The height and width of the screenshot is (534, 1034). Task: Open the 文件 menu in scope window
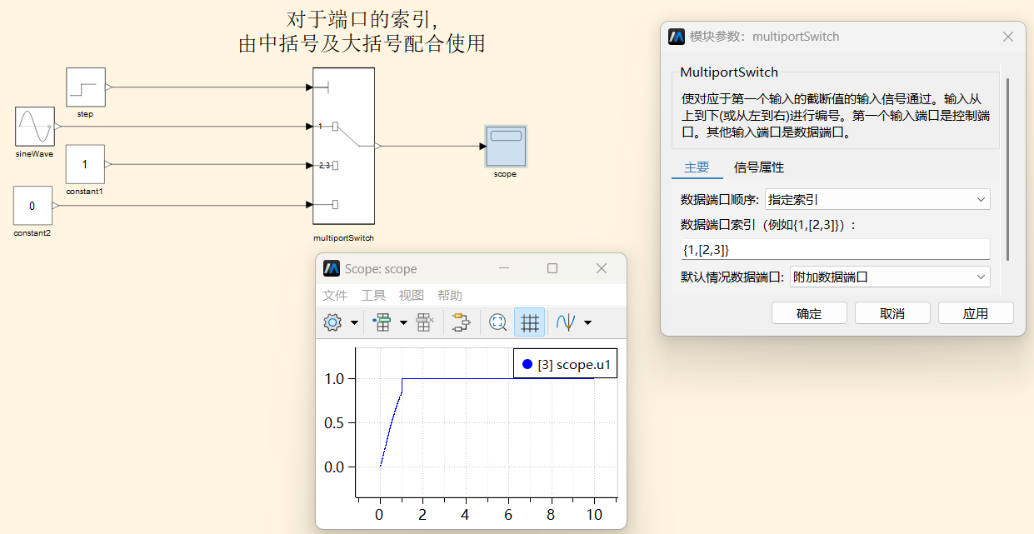click(x=335, y=296)
